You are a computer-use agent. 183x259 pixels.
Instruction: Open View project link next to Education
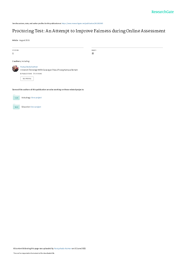tap(36, 107)
